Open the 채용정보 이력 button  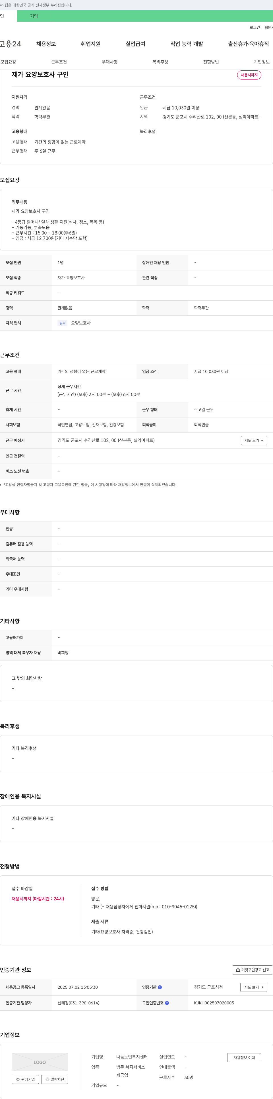pos(244,1058)
